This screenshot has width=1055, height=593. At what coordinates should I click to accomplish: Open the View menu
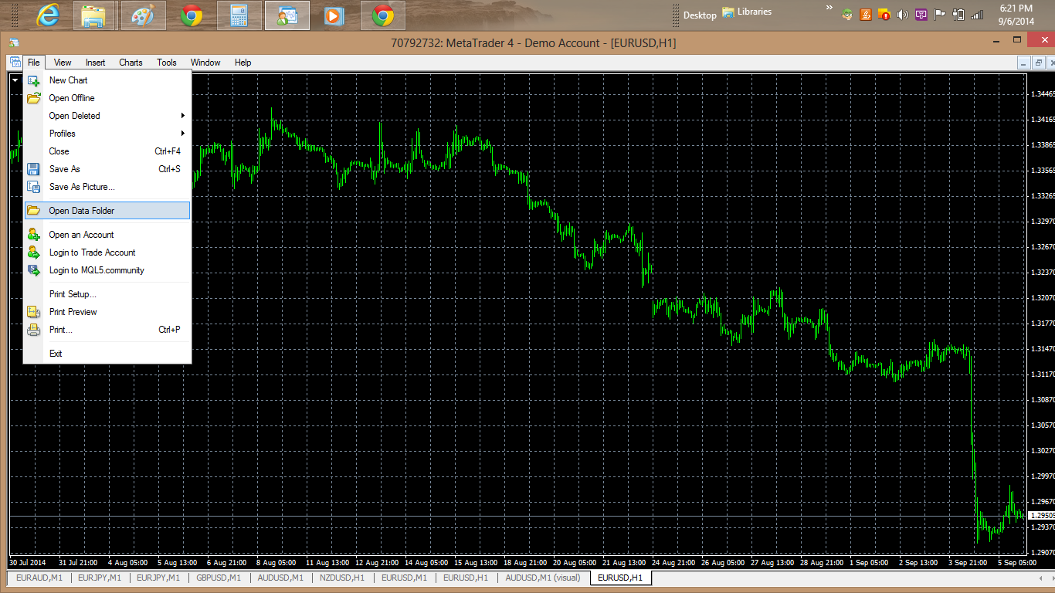[x=63, y=63]
